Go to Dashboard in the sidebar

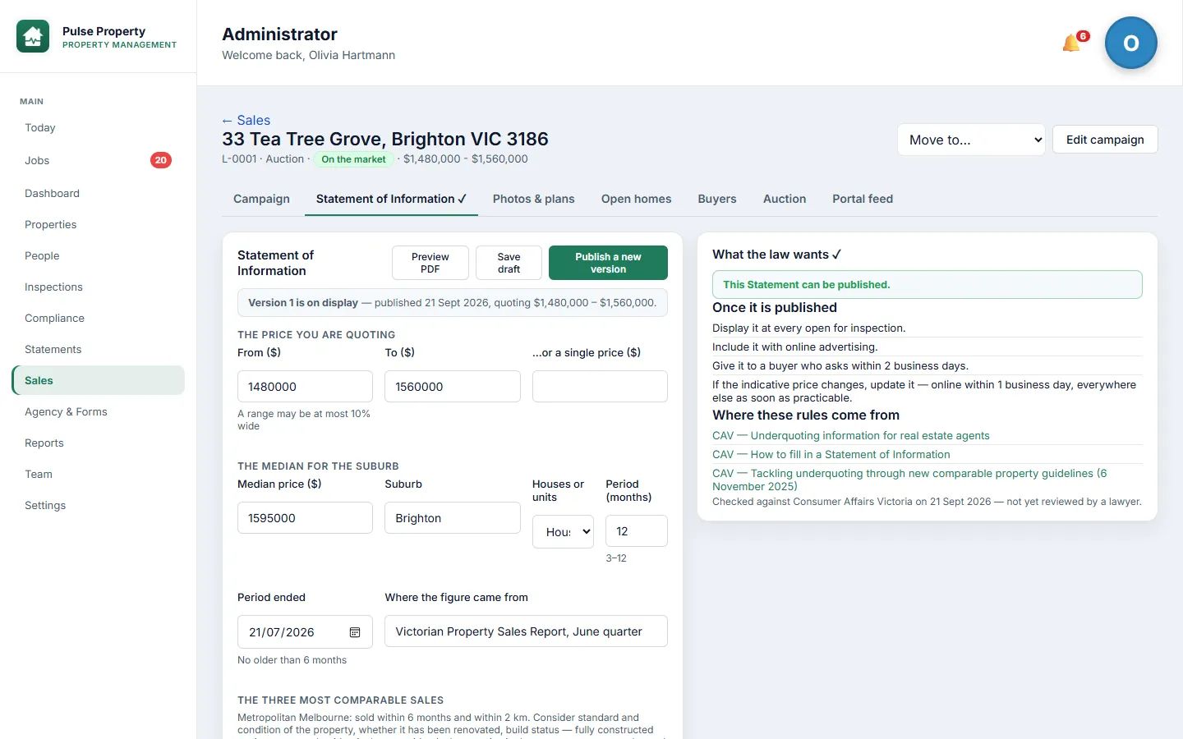[x=99, y=194]
